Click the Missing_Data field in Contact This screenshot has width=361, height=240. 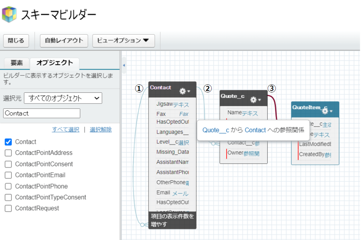173,152
